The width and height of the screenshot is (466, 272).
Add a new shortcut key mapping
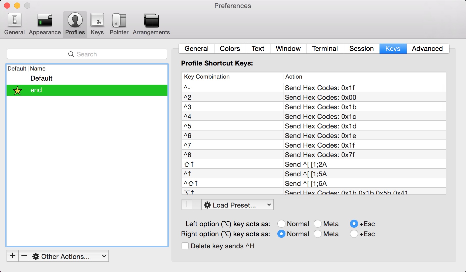tap(187, 205)
